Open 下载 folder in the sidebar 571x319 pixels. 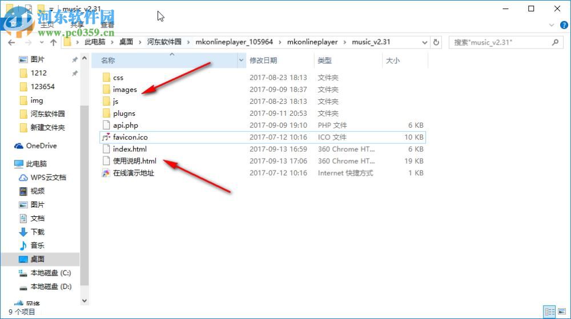coord(31,232)
